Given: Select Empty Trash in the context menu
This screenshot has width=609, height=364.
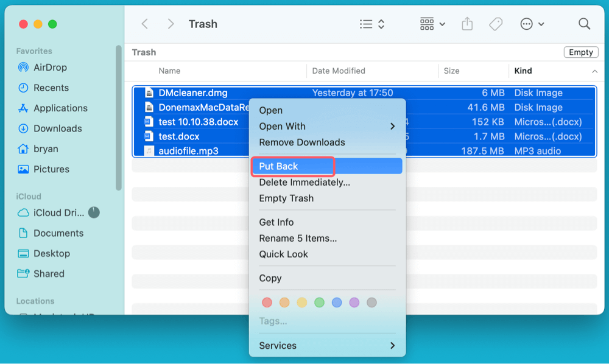Looking at the screenshot, I should 287,199.
